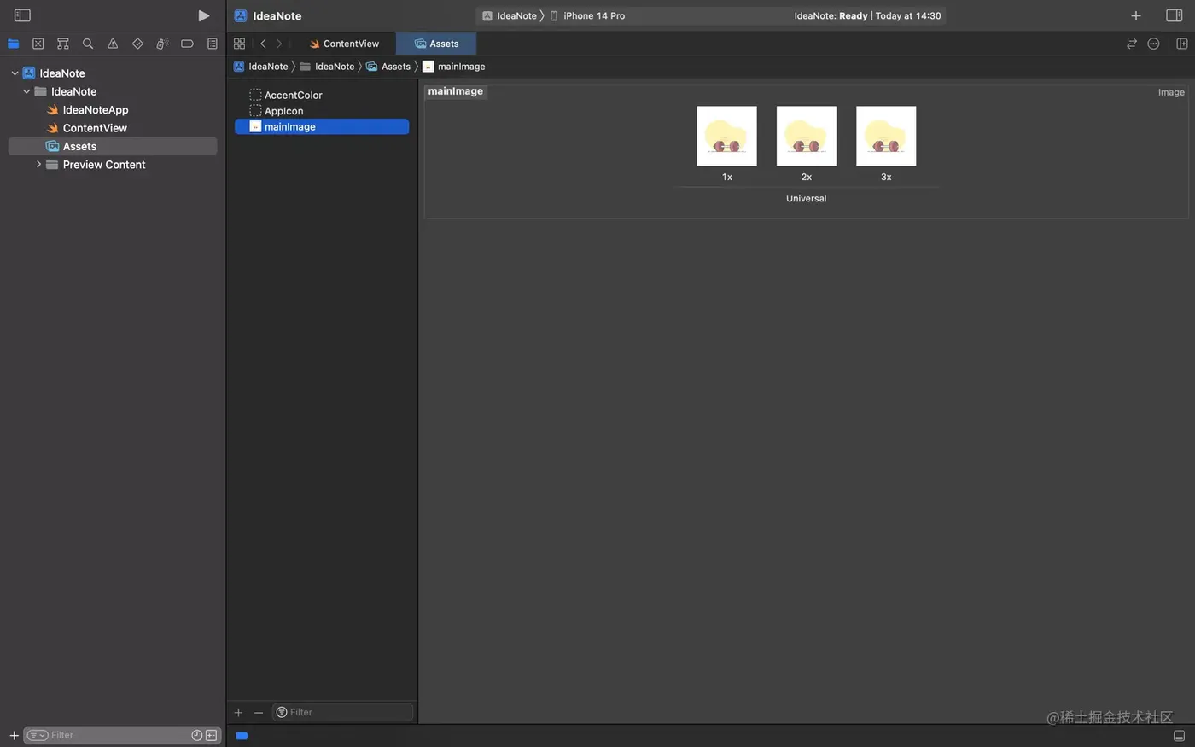The height and width of the screenshot is (747, 1195).
Task: Click the 2x image slot thumbnail
Action: point(807,136)
